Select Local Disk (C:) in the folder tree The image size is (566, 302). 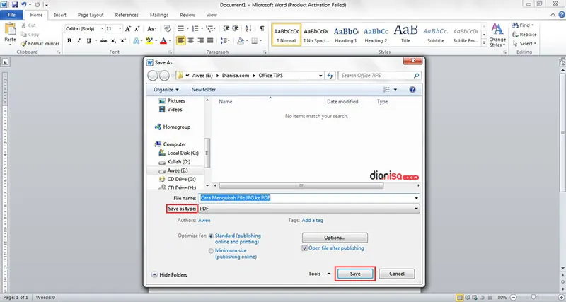point(179,153)
